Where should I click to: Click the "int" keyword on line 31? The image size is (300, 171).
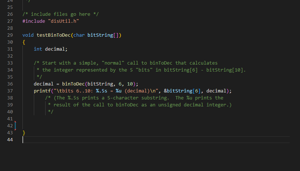(38, 49)
